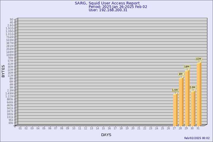Select the orange bar for day 31
Image resolution: width=213 pixels, height=142 pixels.
point(199,94)
